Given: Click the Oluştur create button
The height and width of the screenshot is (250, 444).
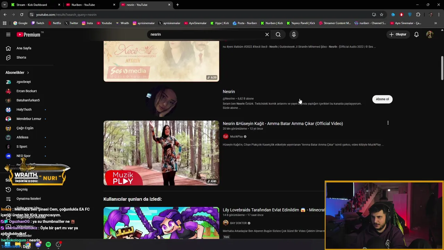Looking at the screenshot, I should coord(398,34).
